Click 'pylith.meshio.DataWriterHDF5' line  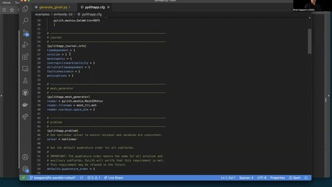coord(76,21)
